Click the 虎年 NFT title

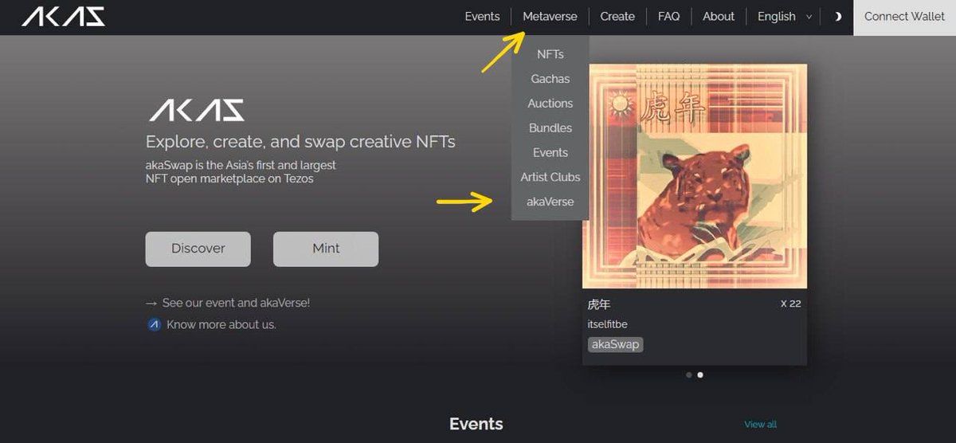pos(599,304)
